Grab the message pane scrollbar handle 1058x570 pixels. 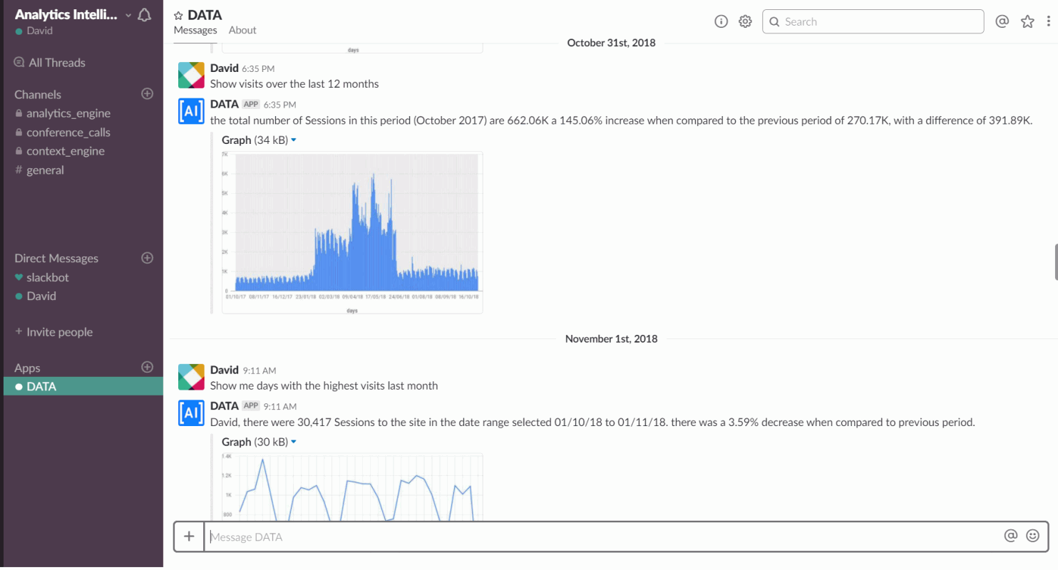coord(1056,262)
